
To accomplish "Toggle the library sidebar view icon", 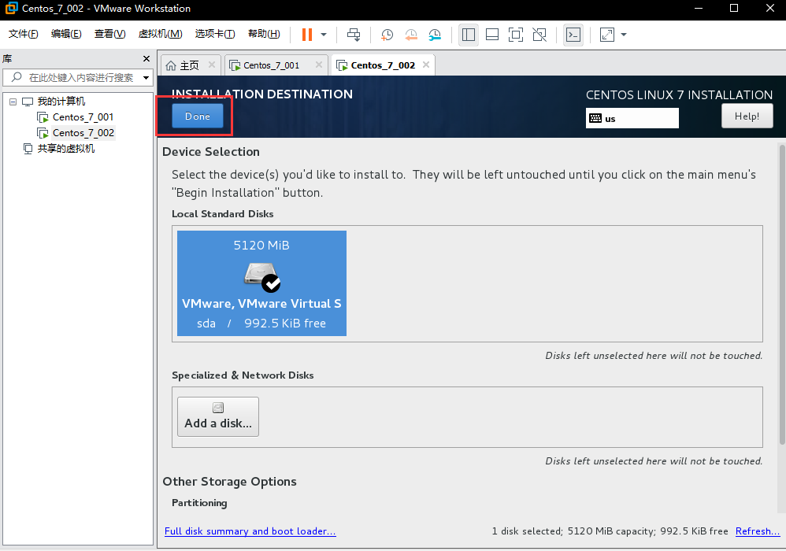I will pos(468,35).
